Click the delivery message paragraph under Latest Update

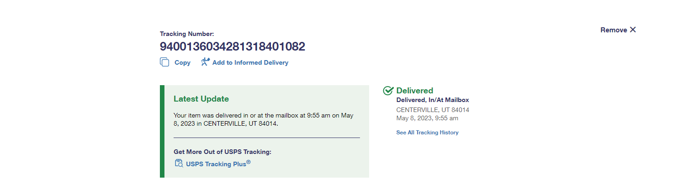click(x=264, y=119)
